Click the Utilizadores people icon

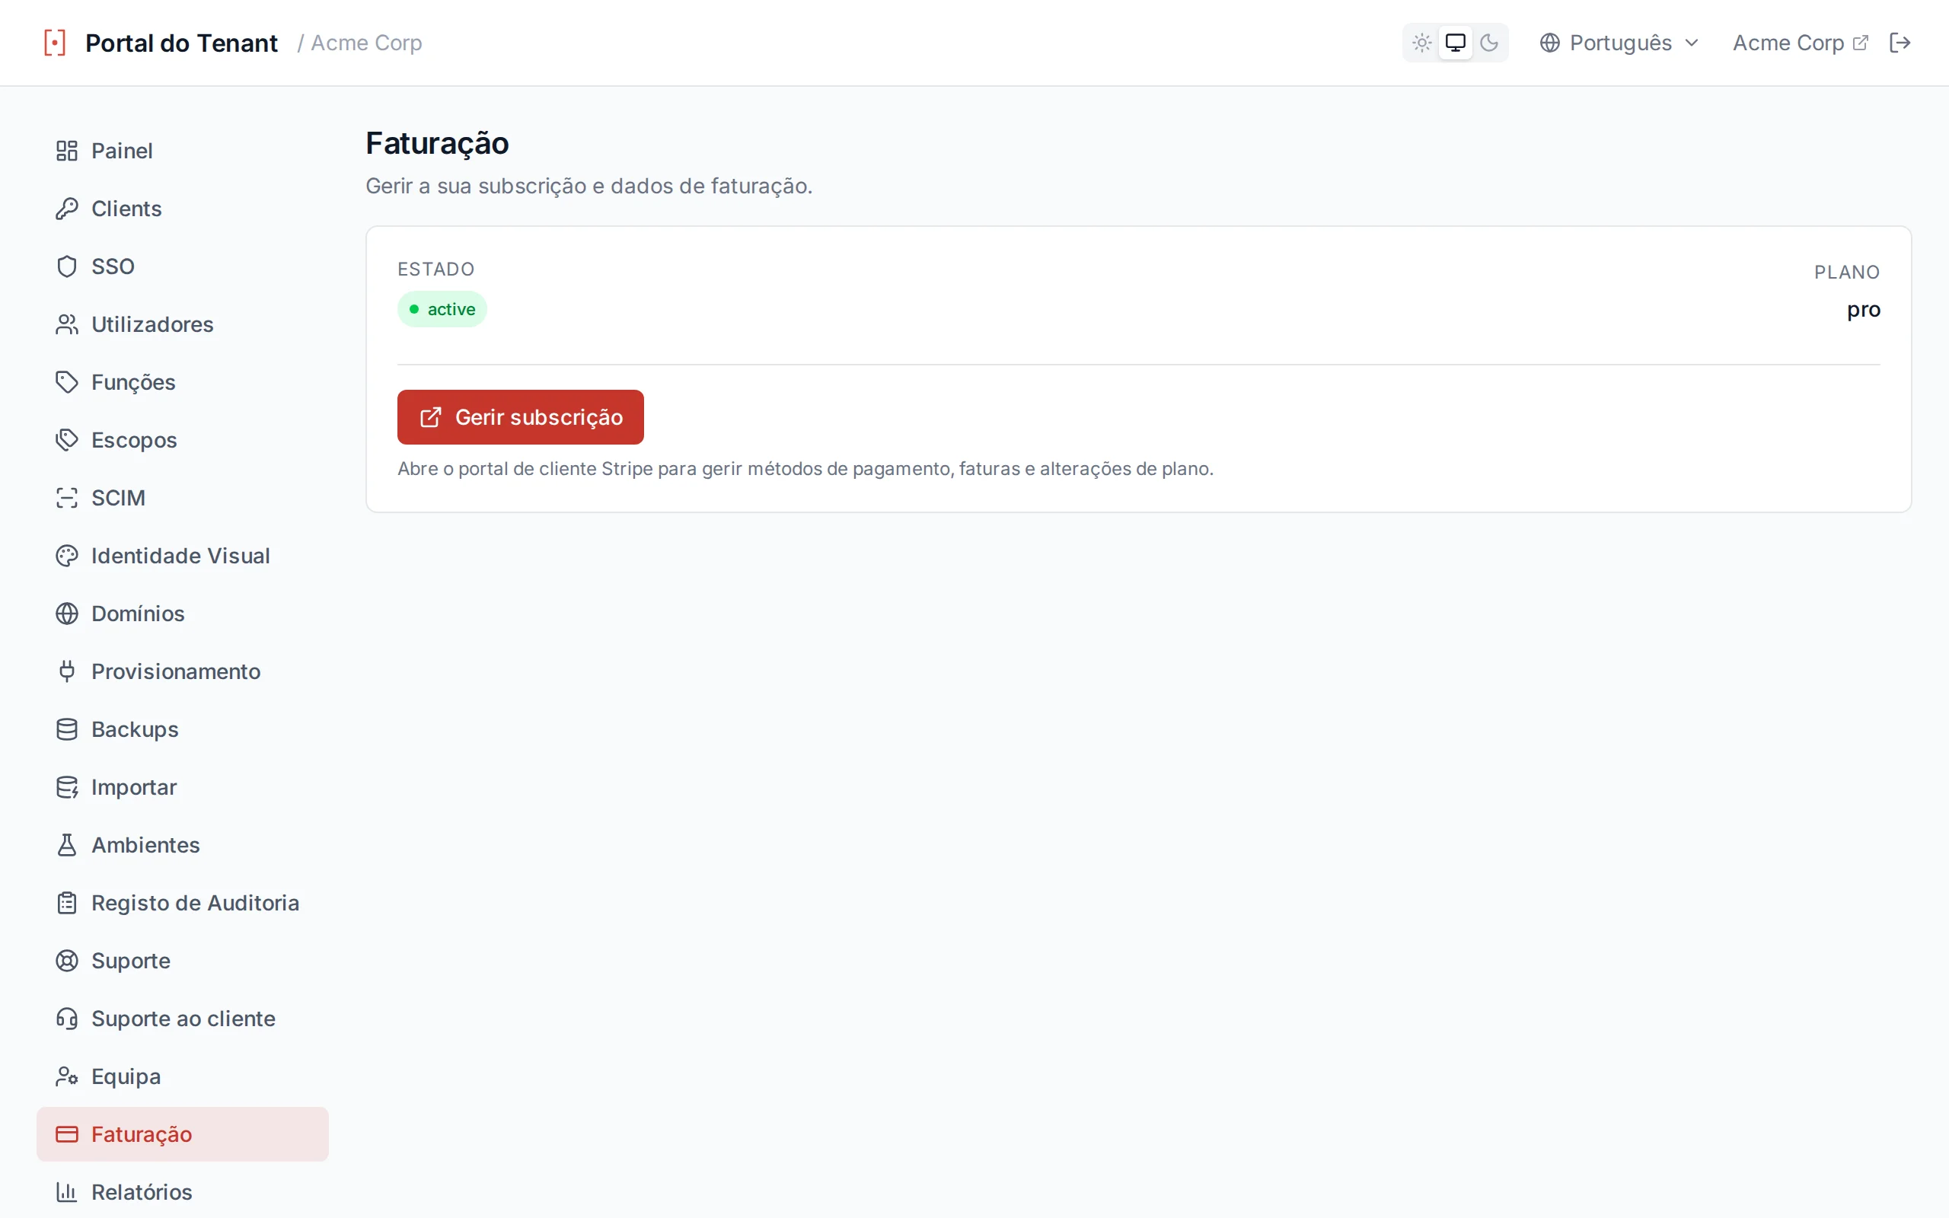click(67, 324)
